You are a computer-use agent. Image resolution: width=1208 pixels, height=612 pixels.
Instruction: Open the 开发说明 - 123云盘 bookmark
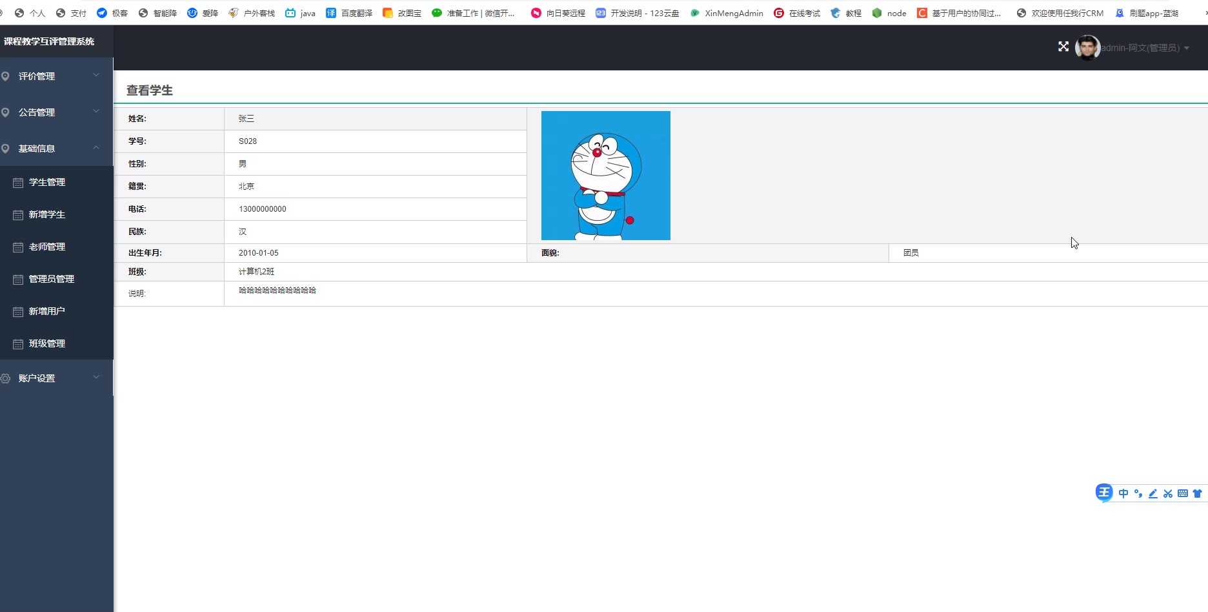(x=638, y=13)
